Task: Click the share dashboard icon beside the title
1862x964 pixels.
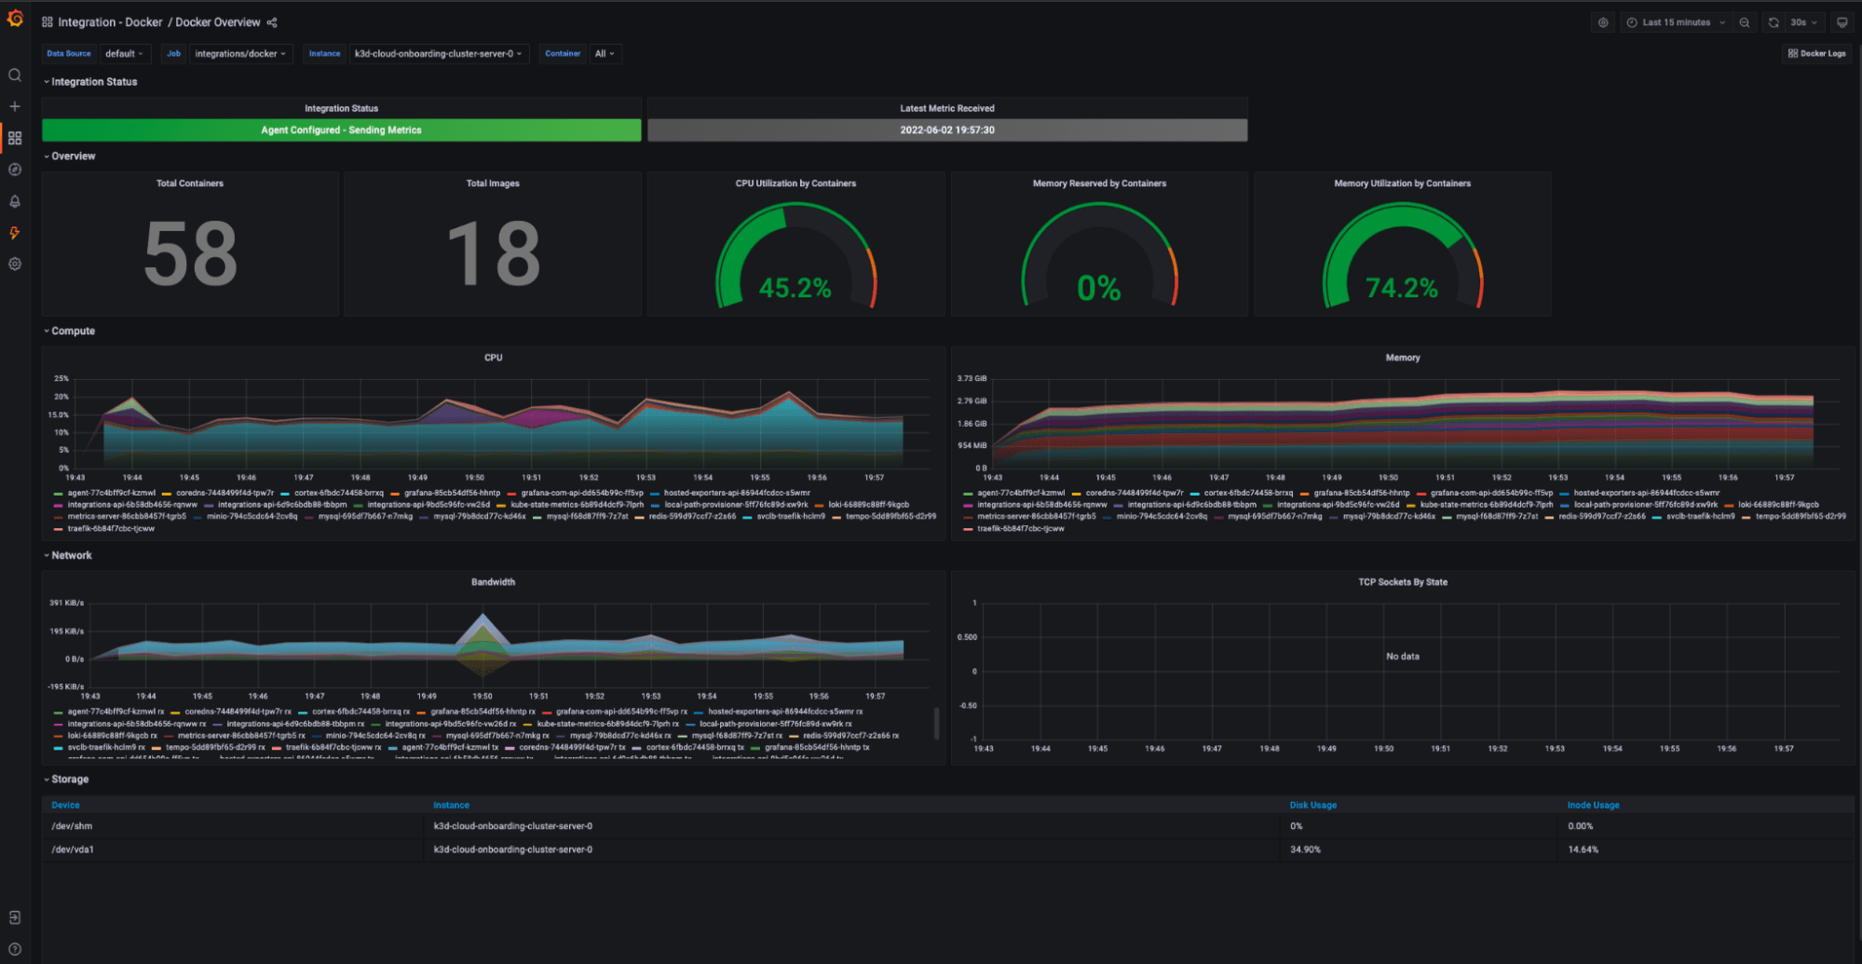Action: click(272, 21)
